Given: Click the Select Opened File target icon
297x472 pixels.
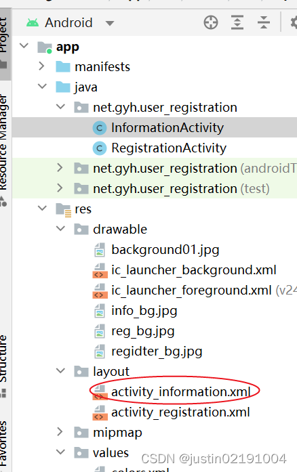Looking at the screenshot, I should tap(211, 22).
